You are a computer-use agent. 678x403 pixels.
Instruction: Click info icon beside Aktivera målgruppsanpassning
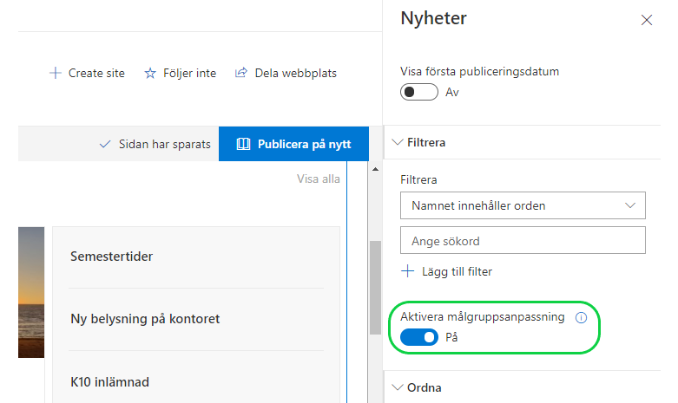pyautogui.click(x=581, y=318)
